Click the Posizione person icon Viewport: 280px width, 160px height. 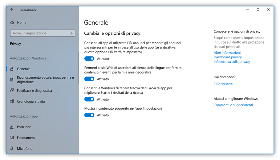(12, 127)
